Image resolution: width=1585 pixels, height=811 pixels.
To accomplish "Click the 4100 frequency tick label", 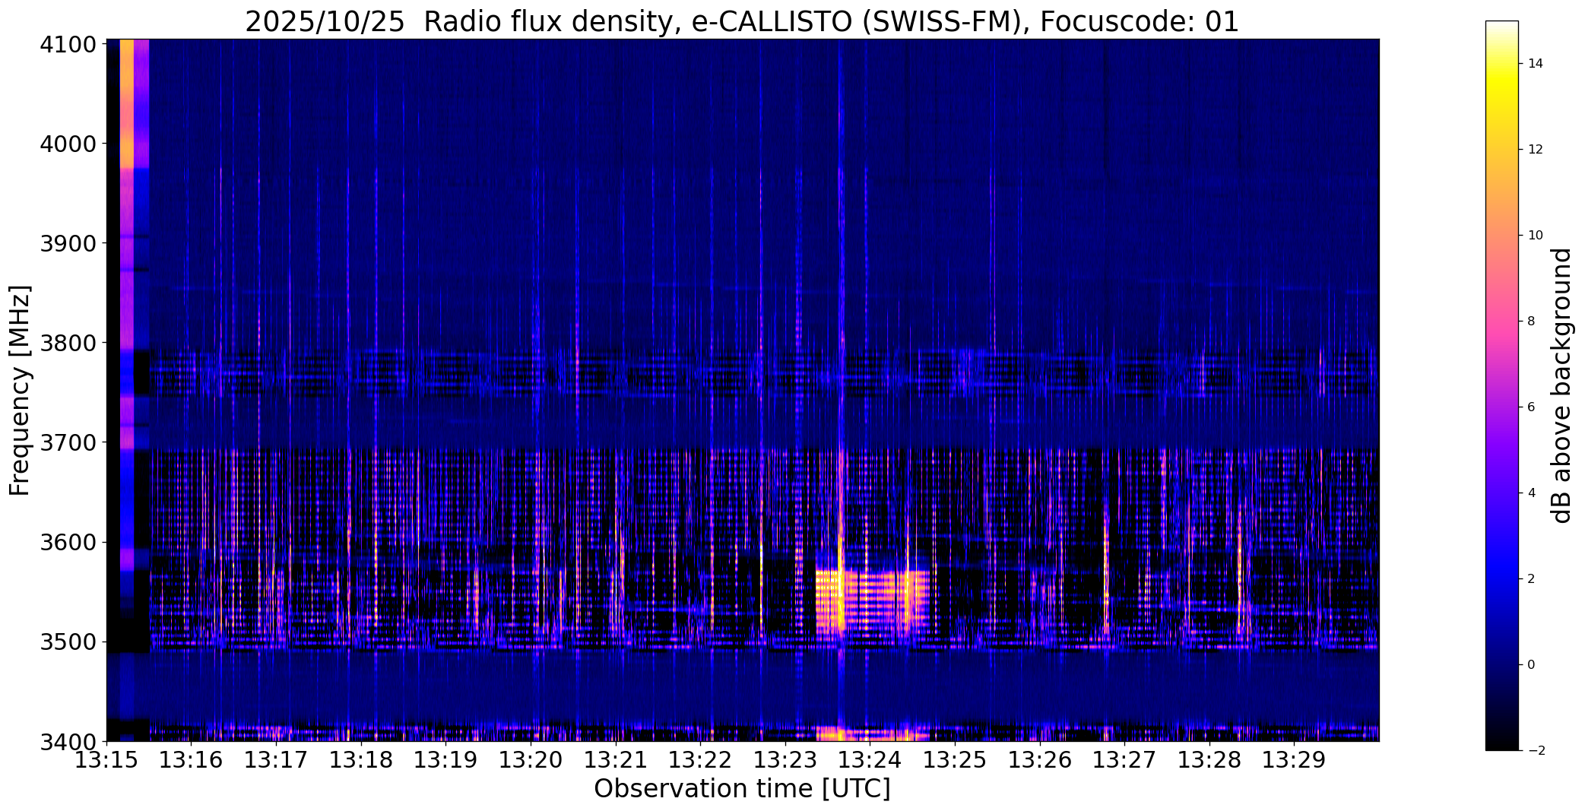I will (x=69, y=45).
